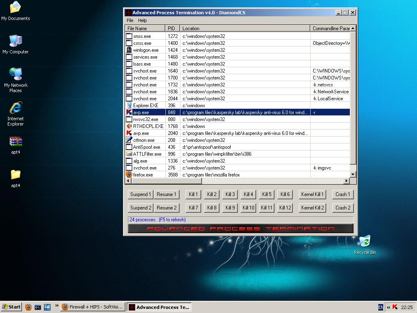The image size is (417, 313).
Task: Select the Explorer.EXE process icon
Action: point(129,106)
